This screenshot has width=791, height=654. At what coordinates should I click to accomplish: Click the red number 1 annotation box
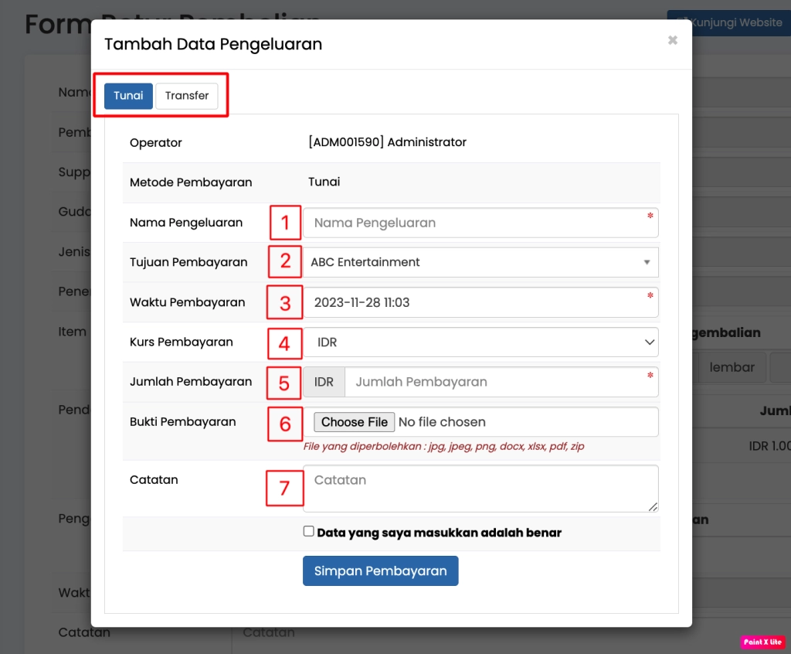coord(285,223)
